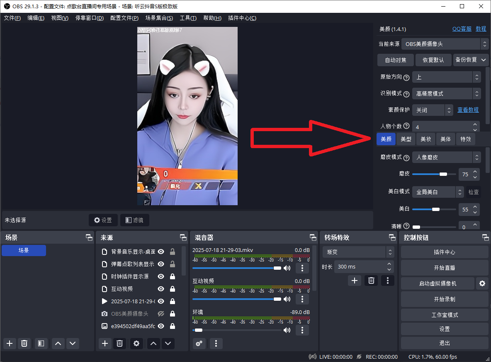This screenshot has height=362, width=491.
Task: Open source properties via gear icon
Action: (x=136, y=343)
